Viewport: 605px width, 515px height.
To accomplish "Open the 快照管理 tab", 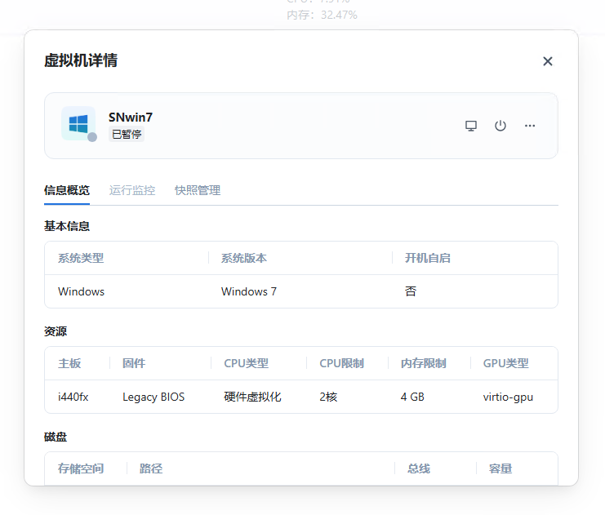I will pos(198,190).
